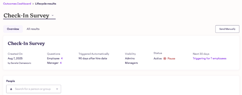Click the Pause circle icon beside Active
Image resolution: width=242 pixels, height=95 pixels.
coord(165,58)
